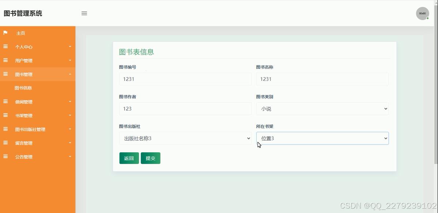Select 图书信息 submenu item

coord(23,88)
